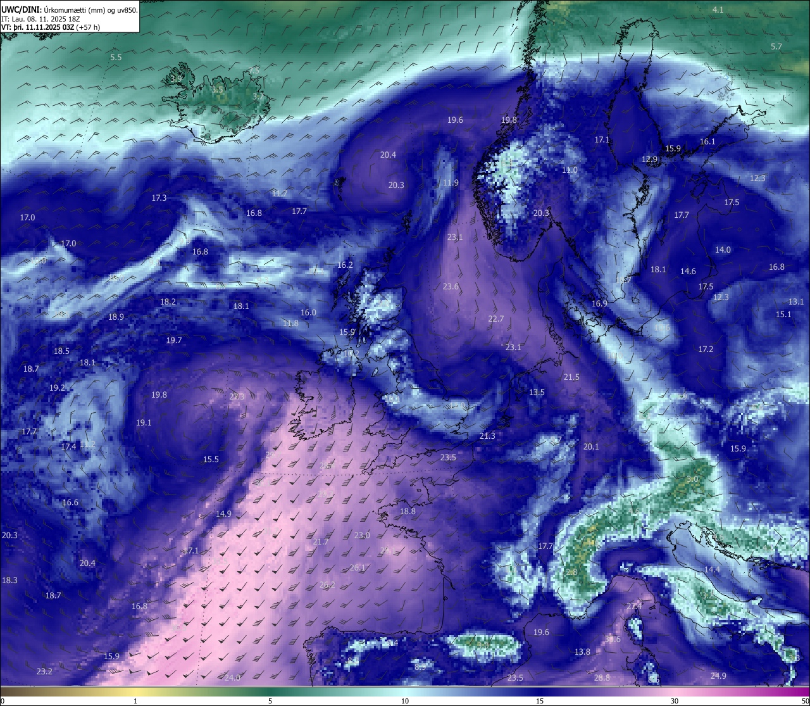Image resolution: width=810 pixels, height=706 pixels.
Task: Click the UWC/DINI Úrkomumætti title line
Action: (69, 9)
